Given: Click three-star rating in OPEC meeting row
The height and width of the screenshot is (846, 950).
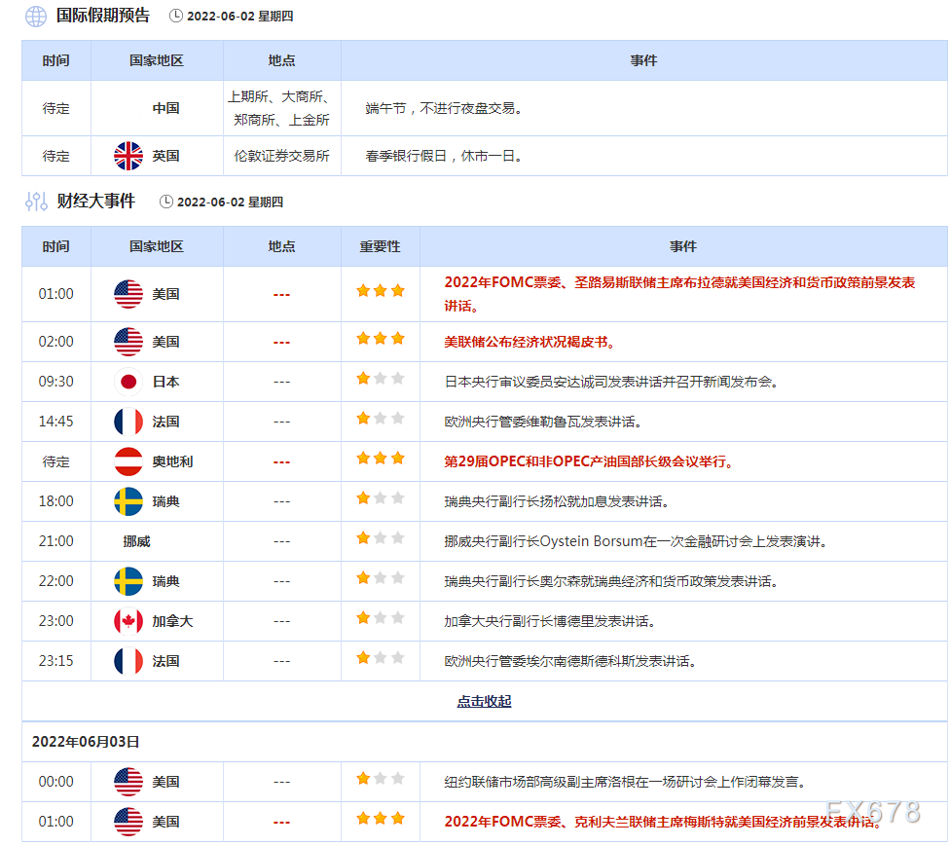Looking at the screenshot, I should tap(381, 459).
